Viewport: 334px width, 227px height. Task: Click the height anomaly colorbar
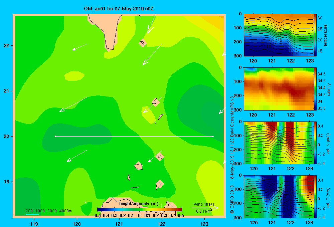[140, 210]
